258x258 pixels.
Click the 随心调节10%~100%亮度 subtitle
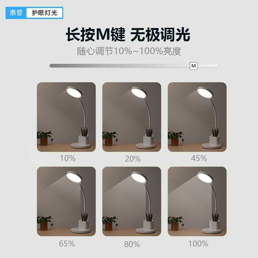(129, 51)
